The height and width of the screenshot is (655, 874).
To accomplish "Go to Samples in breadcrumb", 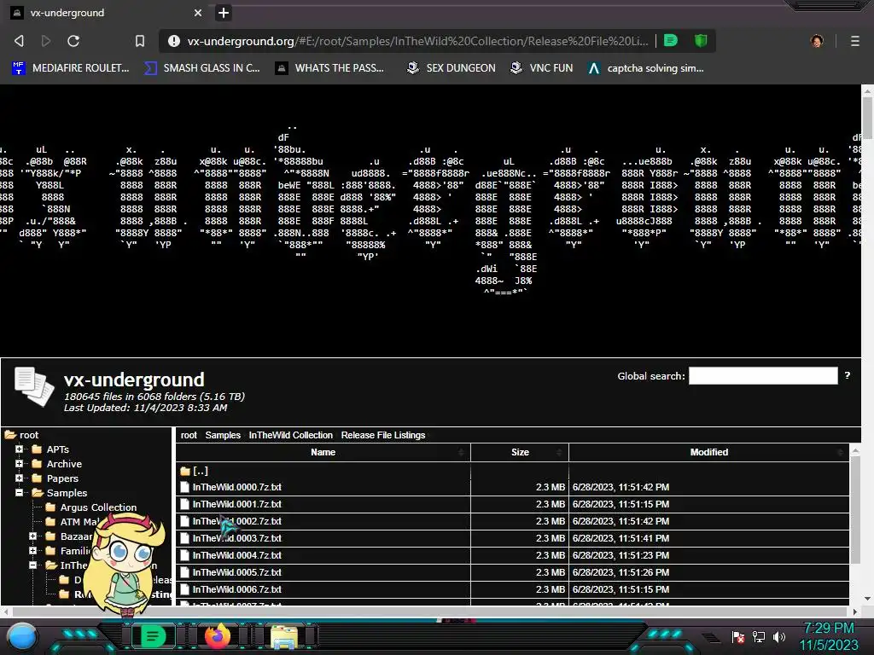I will (x=223, y=435).
